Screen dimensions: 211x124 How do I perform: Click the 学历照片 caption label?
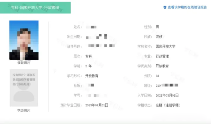point(24,110)
